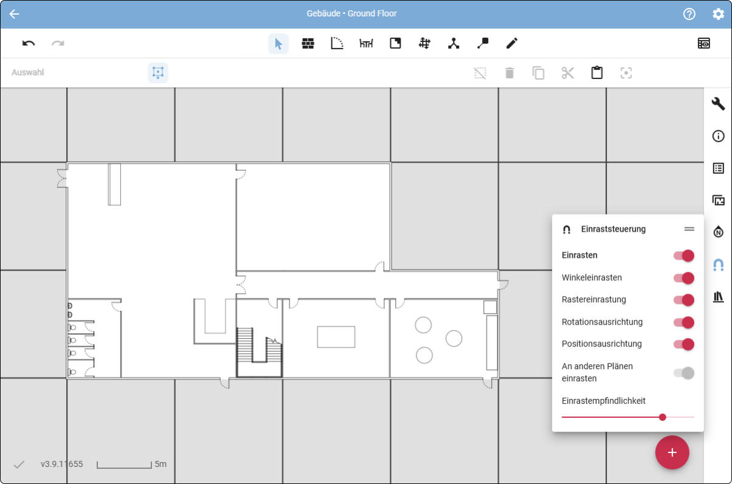The image size is (732, 484).
Task: Enable An anderen Plänen einrasten switch
Action: tap(683, 373)
